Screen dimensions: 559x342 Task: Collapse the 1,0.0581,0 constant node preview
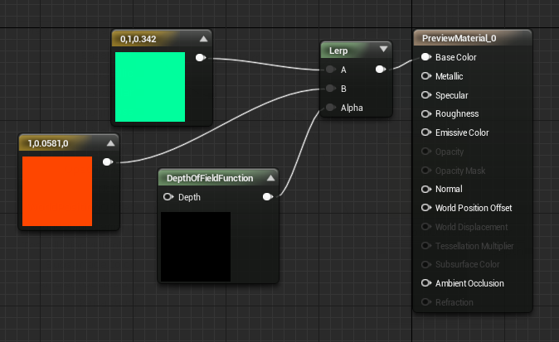click(111, 143)
